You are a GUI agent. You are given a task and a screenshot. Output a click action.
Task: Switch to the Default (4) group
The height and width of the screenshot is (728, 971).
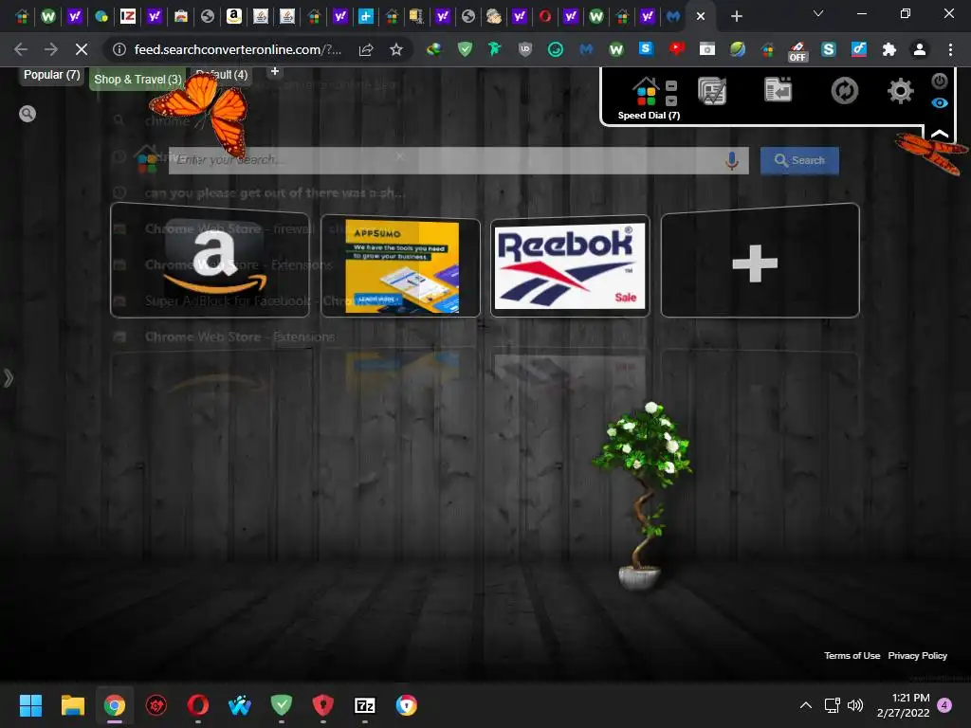pyautogui.click(x=221, y=75)
